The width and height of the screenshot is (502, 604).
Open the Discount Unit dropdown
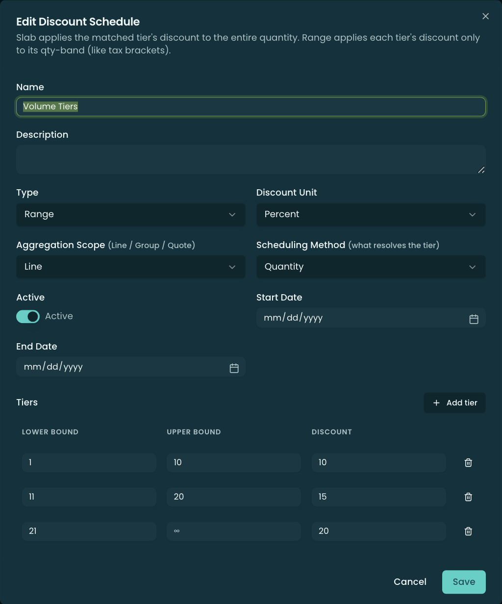(x=371, y=215)
